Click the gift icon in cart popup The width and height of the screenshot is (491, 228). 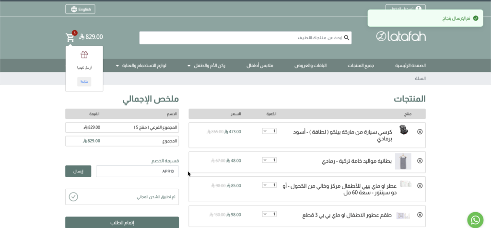click(x=84, y=55)
